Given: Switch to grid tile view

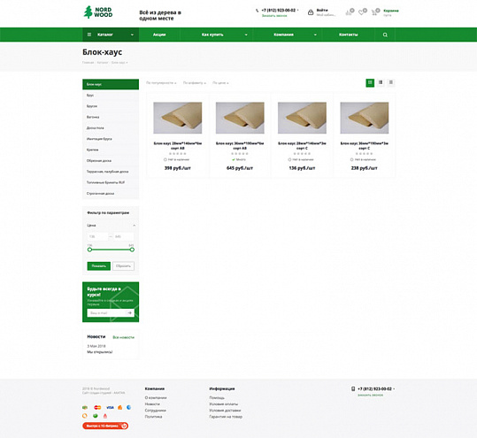Looking at the screenshot, I should click(370, 82).
